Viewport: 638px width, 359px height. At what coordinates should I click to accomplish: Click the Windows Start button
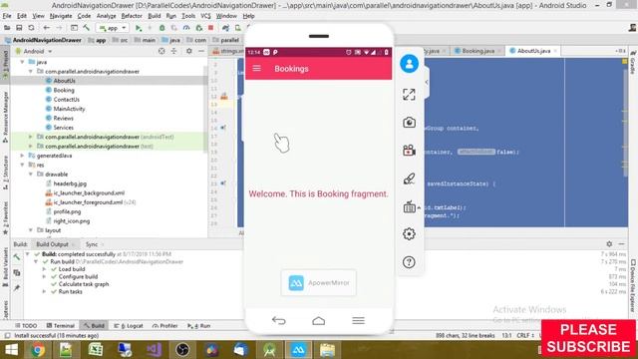[x=11, y=350]
